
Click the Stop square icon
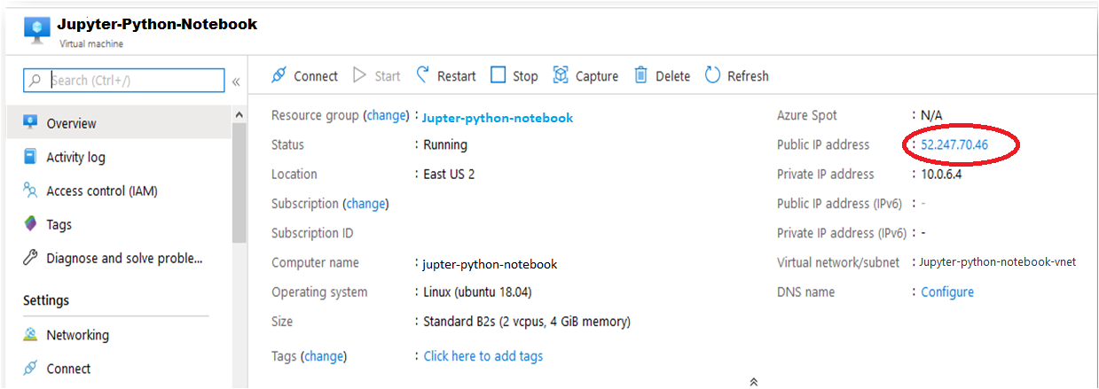[x=498, y=75]
